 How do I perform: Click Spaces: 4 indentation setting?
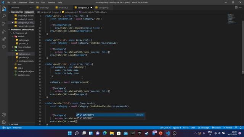177,128
